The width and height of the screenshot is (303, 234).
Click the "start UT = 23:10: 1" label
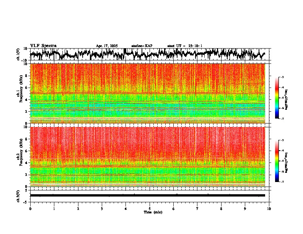click(185, 46)
